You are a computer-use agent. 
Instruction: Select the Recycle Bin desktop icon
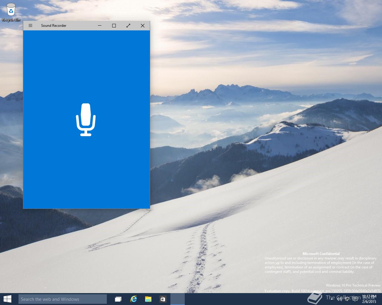[11, 13]
